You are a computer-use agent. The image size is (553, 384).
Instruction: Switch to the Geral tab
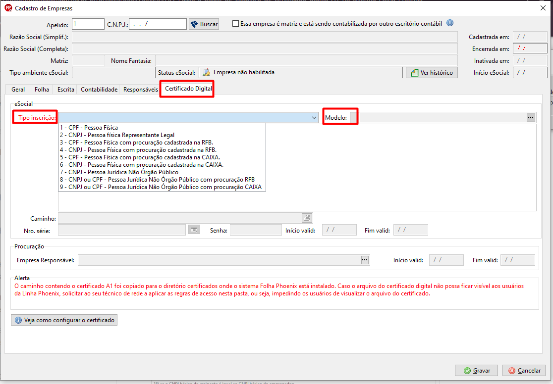[x=18, y=90]
